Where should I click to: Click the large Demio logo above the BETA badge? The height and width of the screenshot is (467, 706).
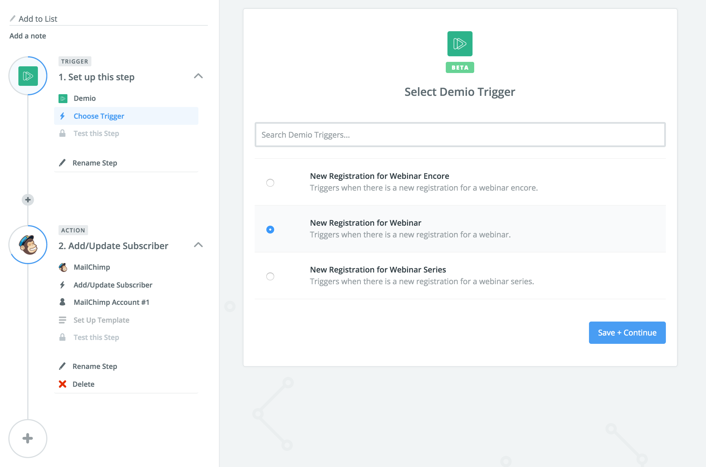click(x=460, y=44)
